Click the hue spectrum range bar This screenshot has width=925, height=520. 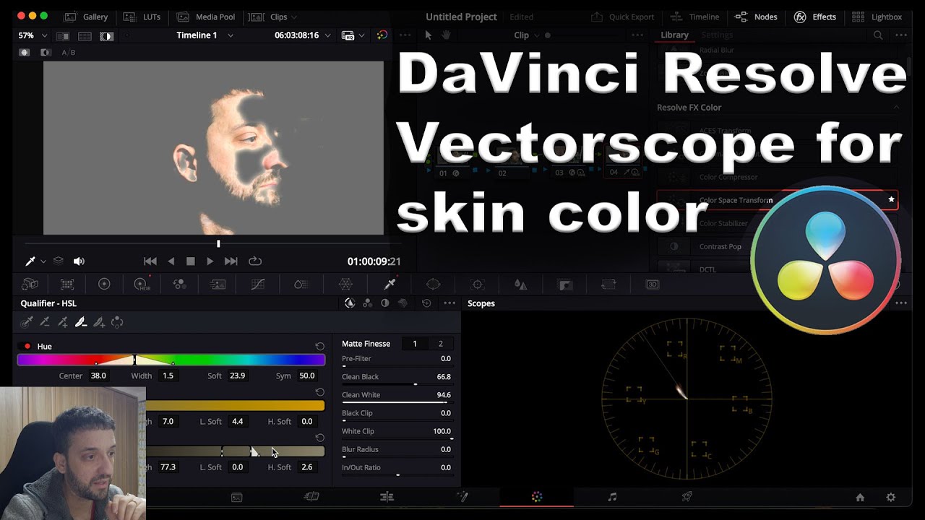tap(171, 360)
